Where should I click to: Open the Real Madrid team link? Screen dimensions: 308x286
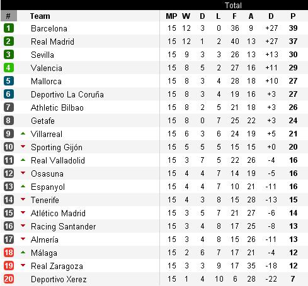(x=52, y=41)
